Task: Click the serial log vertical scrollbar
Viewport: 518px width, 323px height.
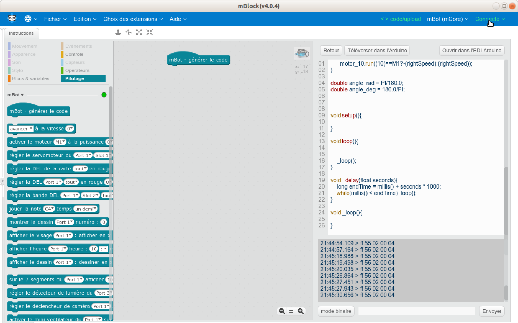Action: [506, 293]
